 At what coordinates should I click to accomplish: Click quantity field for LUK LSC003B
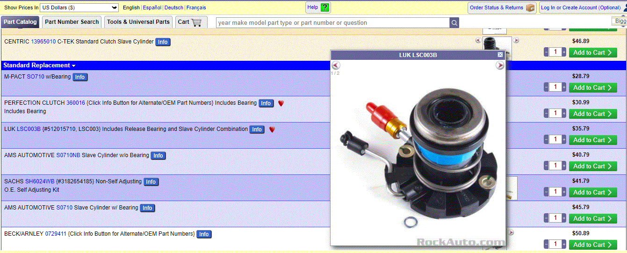click(x=555, y=139)
